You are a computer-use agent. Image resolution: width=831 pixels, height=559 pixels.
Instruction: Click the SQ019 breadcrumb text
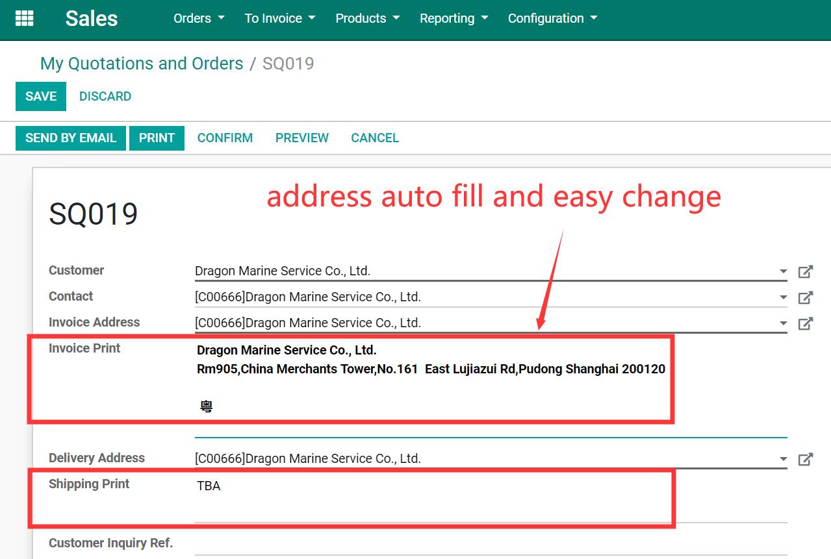(288, 64)
